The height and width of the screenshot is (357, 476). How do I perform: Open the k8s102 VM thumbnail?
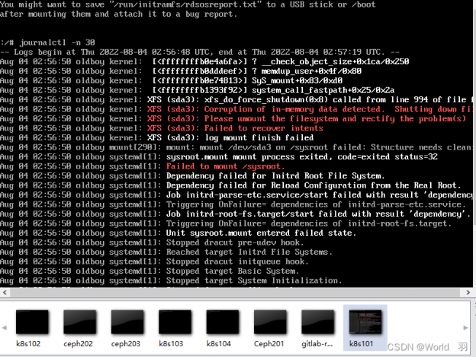[x=32, y=322]
